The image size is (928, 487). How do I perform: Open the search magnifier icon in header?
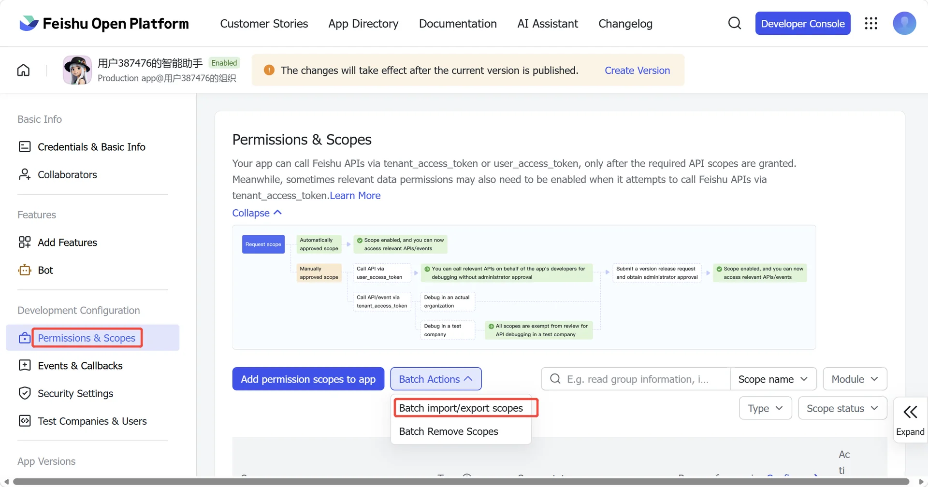(x=735, y=23)
